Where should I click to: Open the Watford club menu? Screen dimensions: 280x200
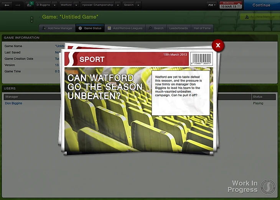click(66, 5)
